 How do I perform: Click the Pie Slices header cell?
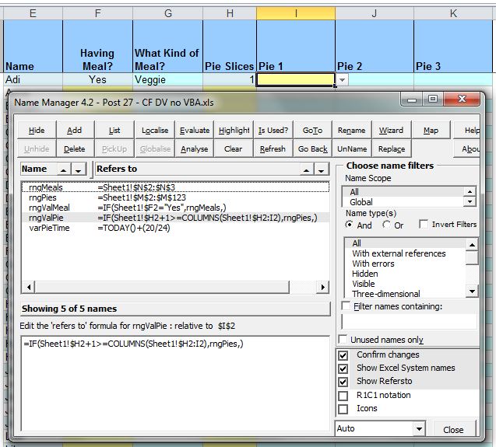point(230,46)
